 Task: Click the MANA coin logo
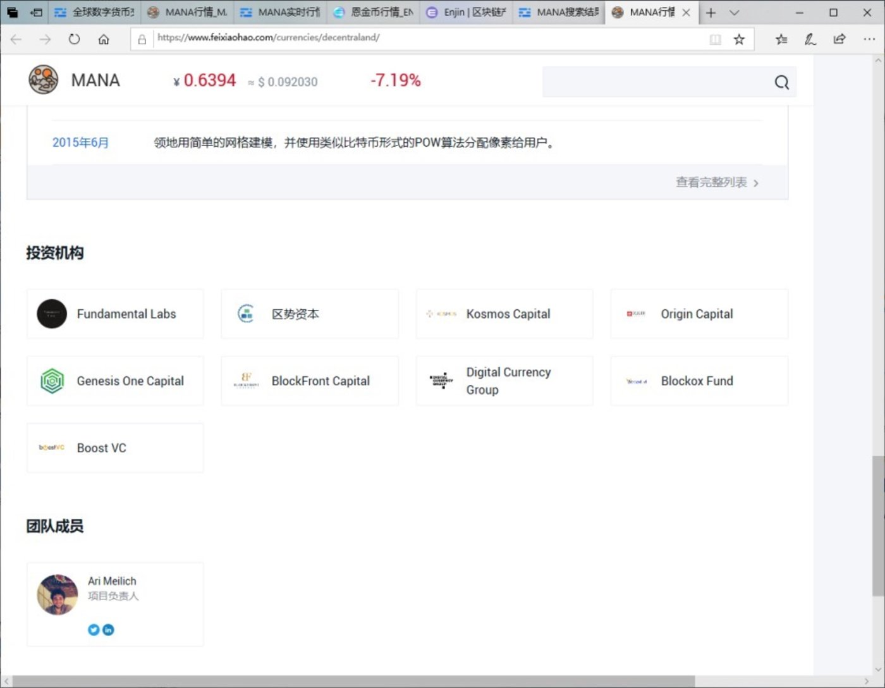click(x=43, y=80)
